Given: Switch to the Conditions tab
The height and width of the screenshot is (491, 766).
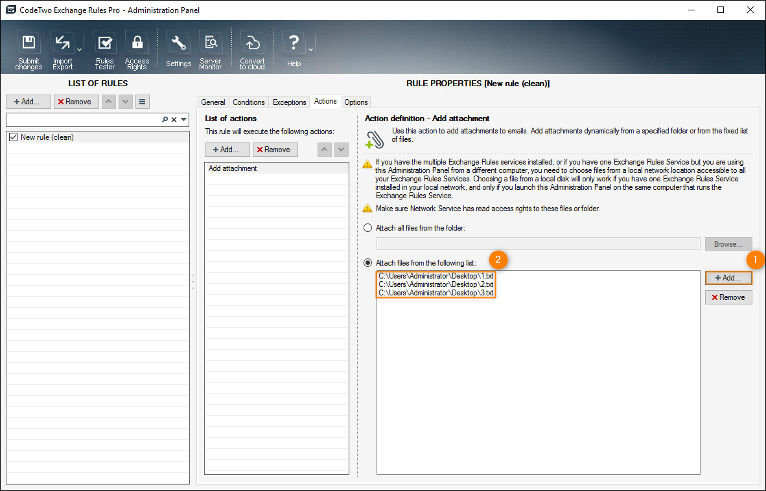Looking at the screenshot, I should click(249, 102).
